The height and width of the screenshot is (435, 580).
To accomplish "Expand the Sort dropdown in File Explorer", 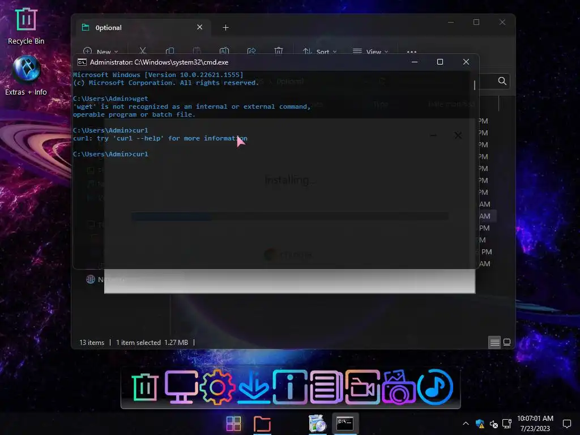I will point(319,52).
